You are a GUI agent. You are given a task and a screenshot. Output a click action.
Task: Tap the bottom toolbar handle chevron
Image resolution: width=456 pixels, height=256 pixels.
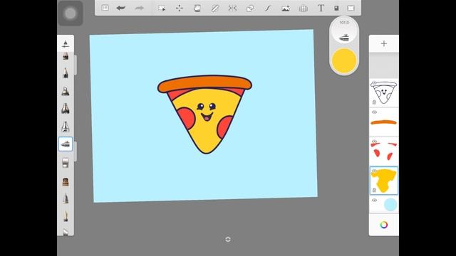coord(228,239)
